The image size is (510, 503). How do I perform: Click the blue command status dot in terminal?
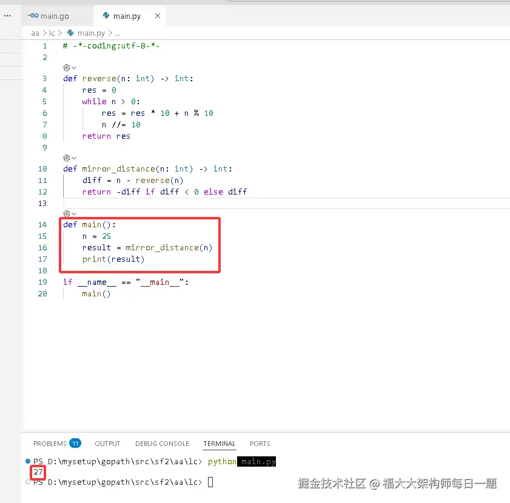pyautogui.click(x=28, y=461)
